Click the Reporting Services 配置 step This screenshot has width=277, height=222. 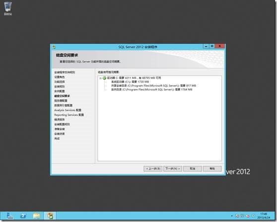69,115
